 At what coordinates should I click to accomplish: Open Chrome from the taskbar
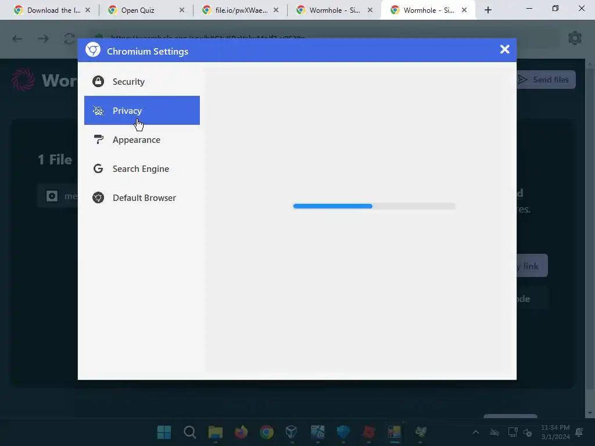coord(266,432)
